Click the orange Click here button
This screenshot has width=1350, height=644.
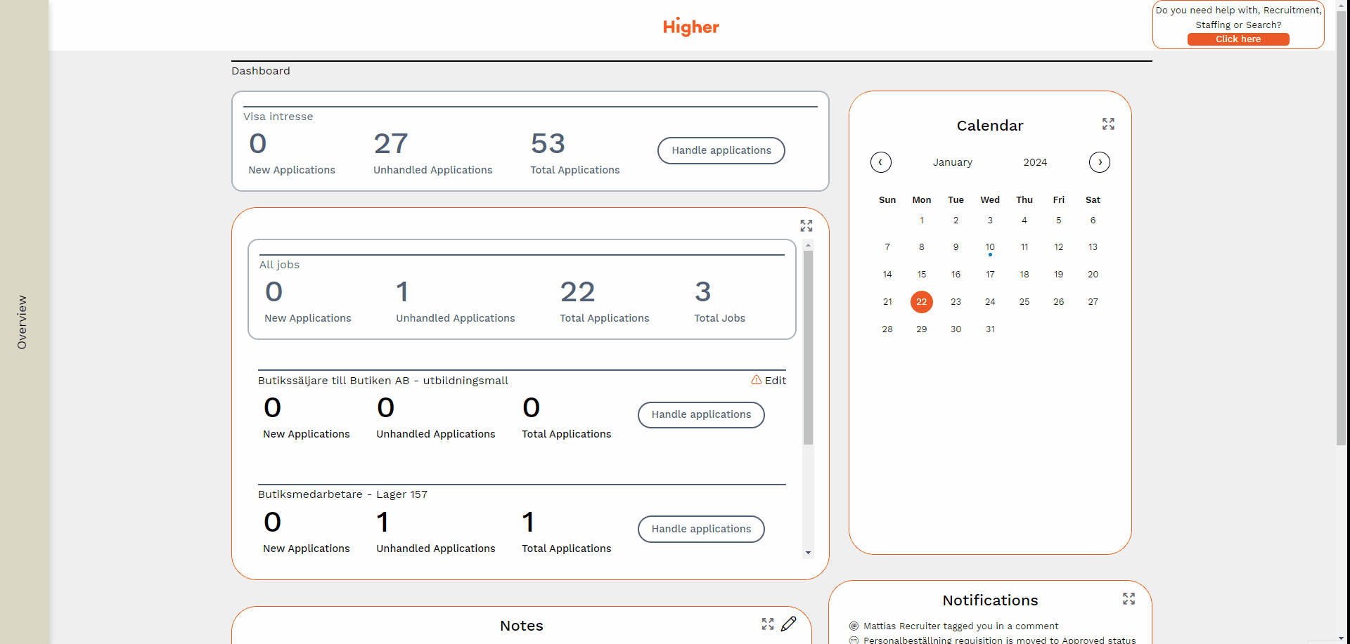pos(1237,39)
